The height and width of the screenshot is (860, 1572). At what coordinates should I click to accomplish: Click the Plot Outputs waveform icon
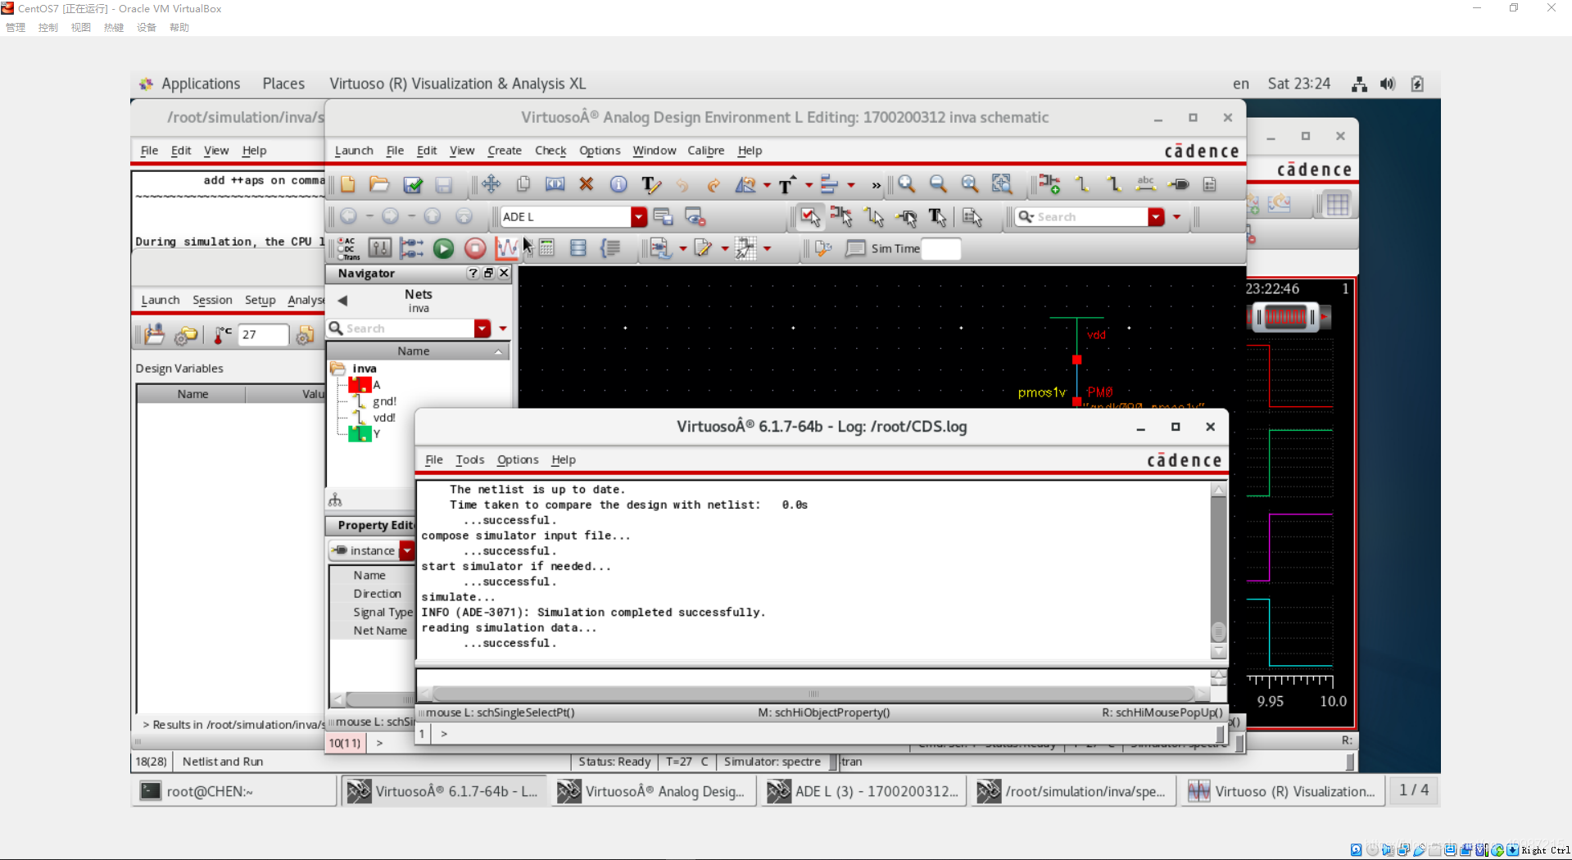click(x=506, y=249)
